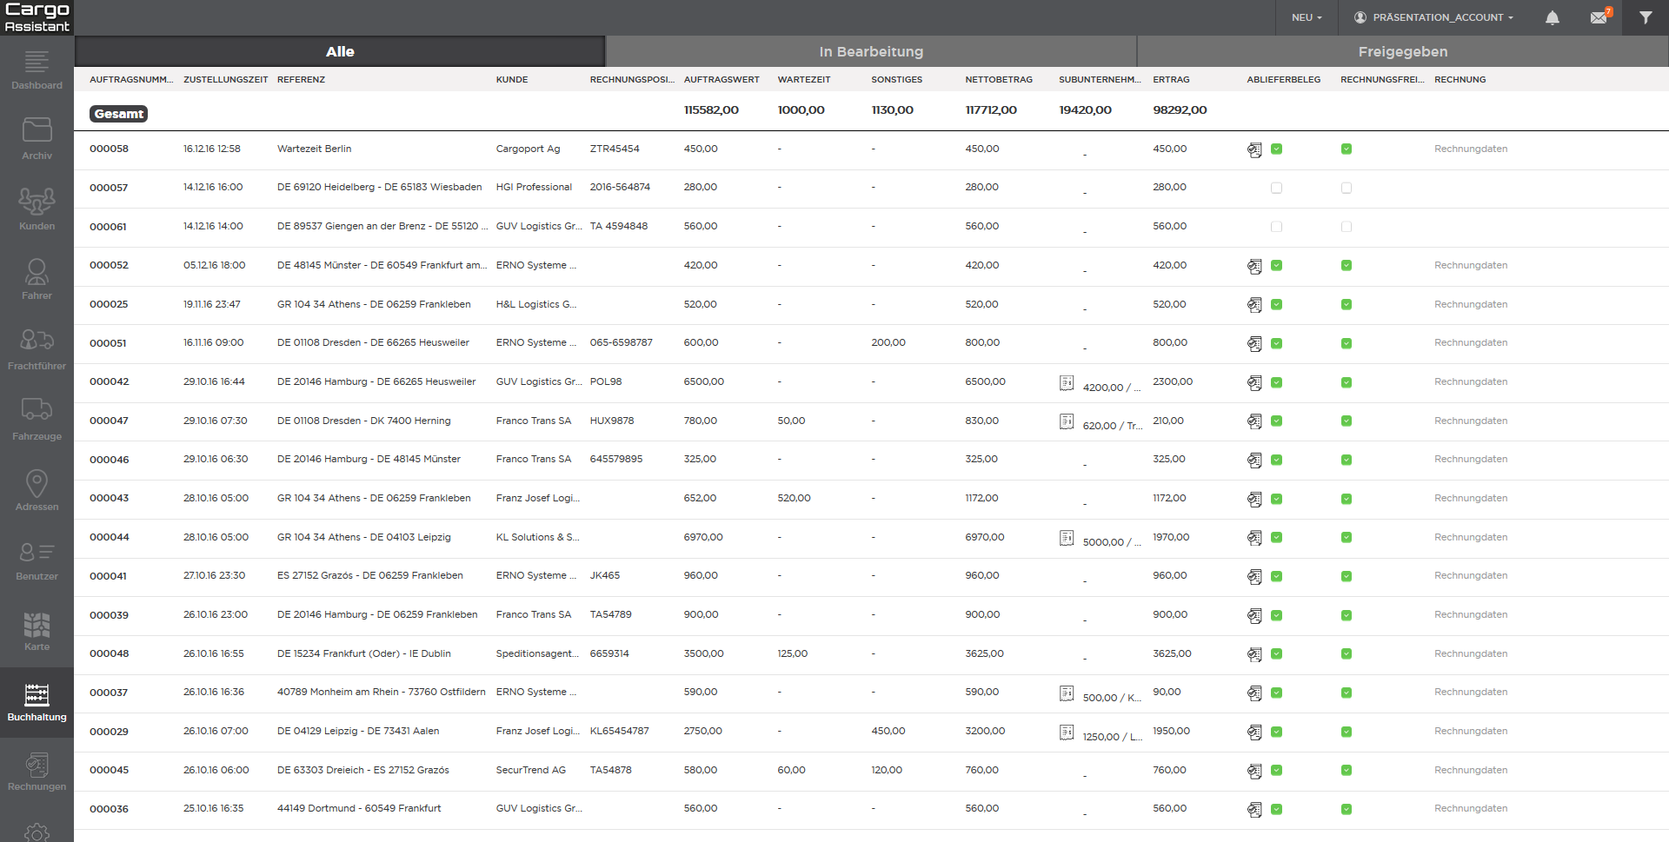Screen dimensions: 1669x842
Task: Check the Rechnungsfreigabe checkbox for order 000061
Action: click(1347, 226)
